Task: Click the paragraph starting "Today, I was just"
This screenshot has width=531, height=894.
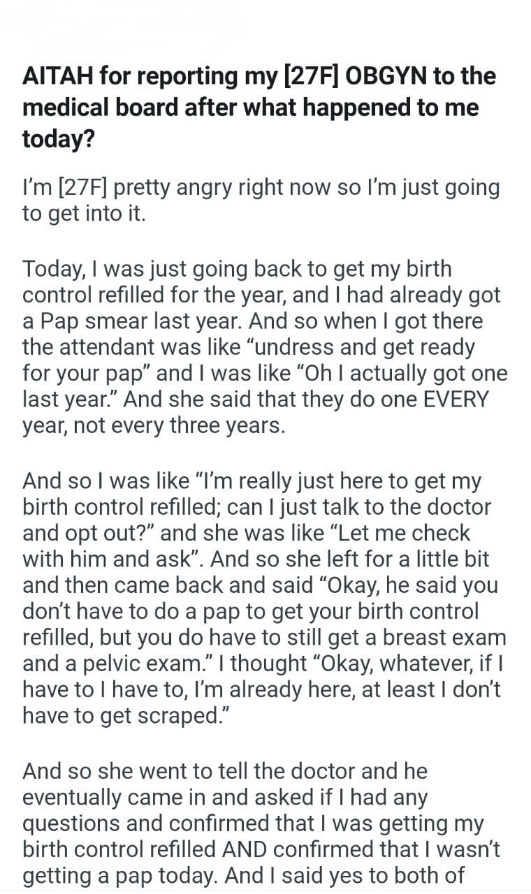Action: (x=264, y=347)
